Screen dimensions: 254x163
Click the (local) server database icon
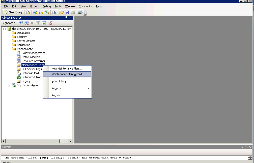(9, 29)
